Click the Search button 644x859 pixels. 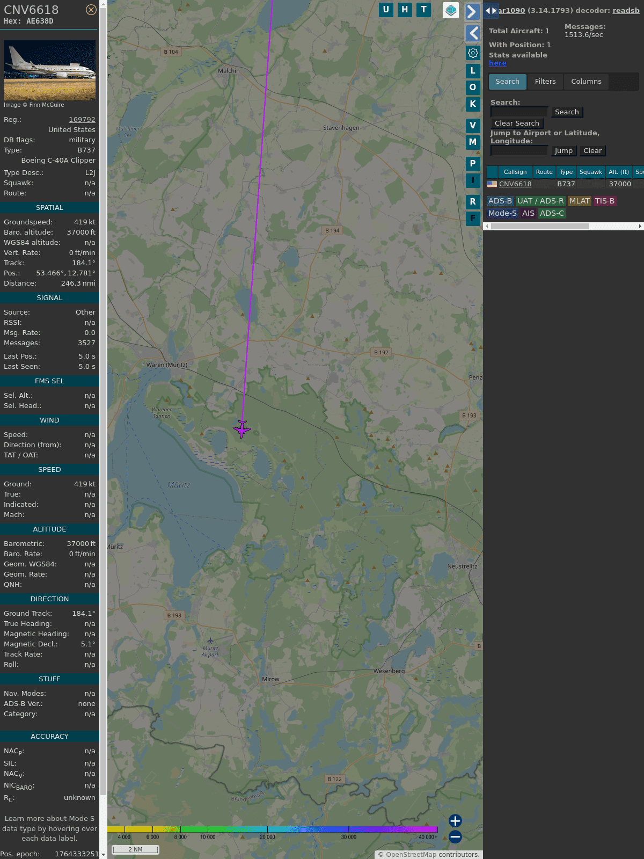[567, 112]
